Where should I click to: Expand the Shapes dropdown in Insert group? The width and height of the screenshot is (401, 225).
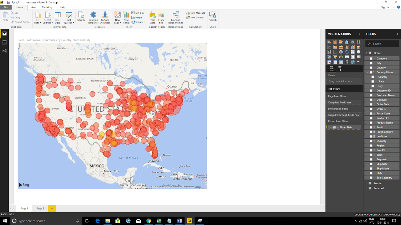pyautogui.click(x=138, y=22)
